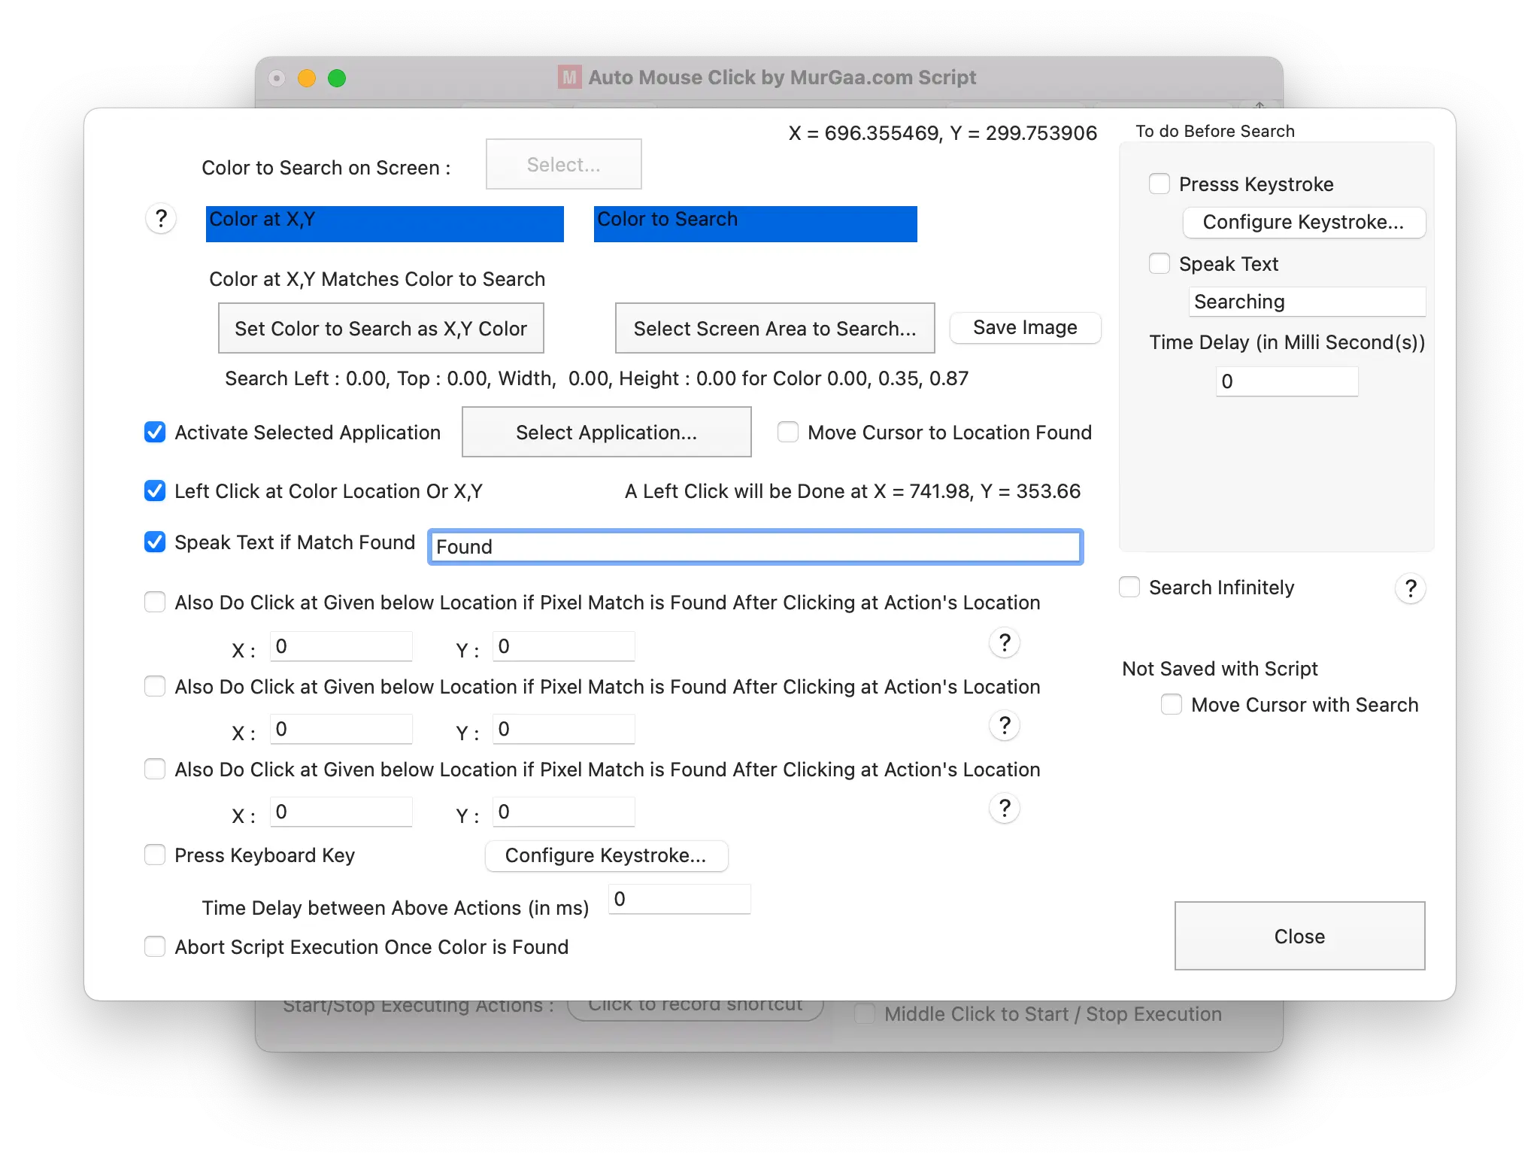The height and width of the screenshot is (1163, 1540).
Task: Open Select Screen Area to Search dialog
Action: 775,328
